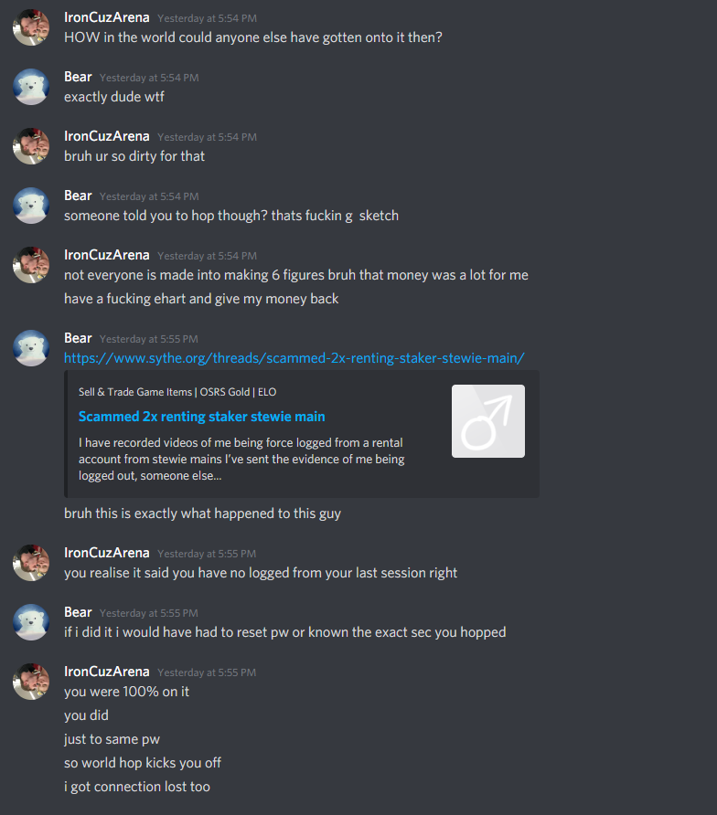Screen dimensions: 717x815
Task: Click Bear's polar bear avatar next to exactly dude wtf
Action: [x=31, y=87]
